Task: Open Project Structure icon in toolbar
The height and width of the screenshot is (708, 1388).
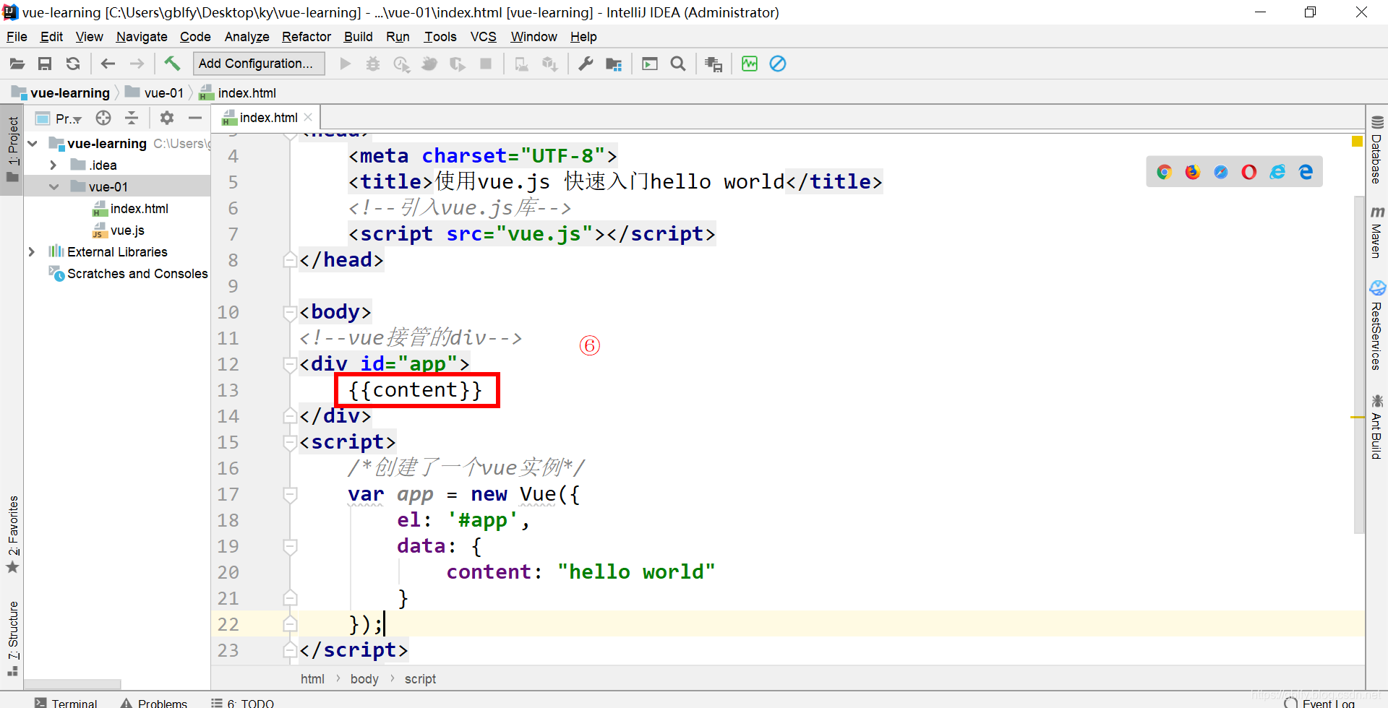Action: point(614,64)
